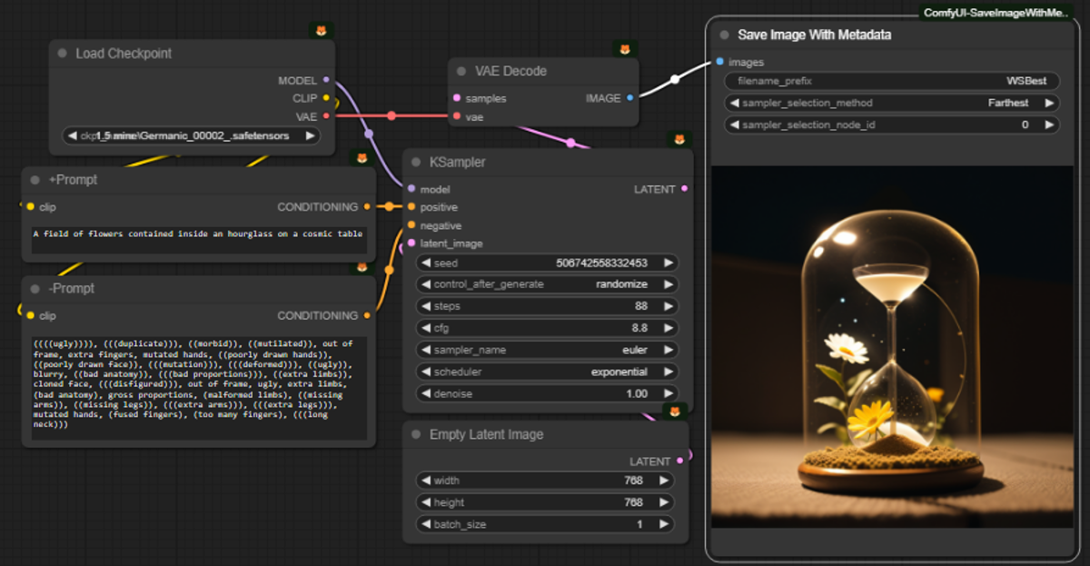Click the MODEL output dot on Load Checkpoint
Viewport: 1090px width, 566px height.
tap(326, 80)
